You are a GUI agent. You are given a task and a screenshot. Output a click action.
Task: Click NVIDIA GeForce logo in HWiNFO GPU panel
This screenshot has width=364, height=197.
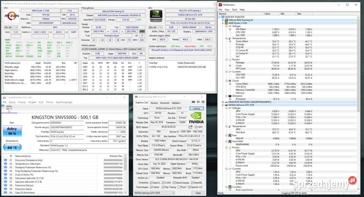click(156, 16)
